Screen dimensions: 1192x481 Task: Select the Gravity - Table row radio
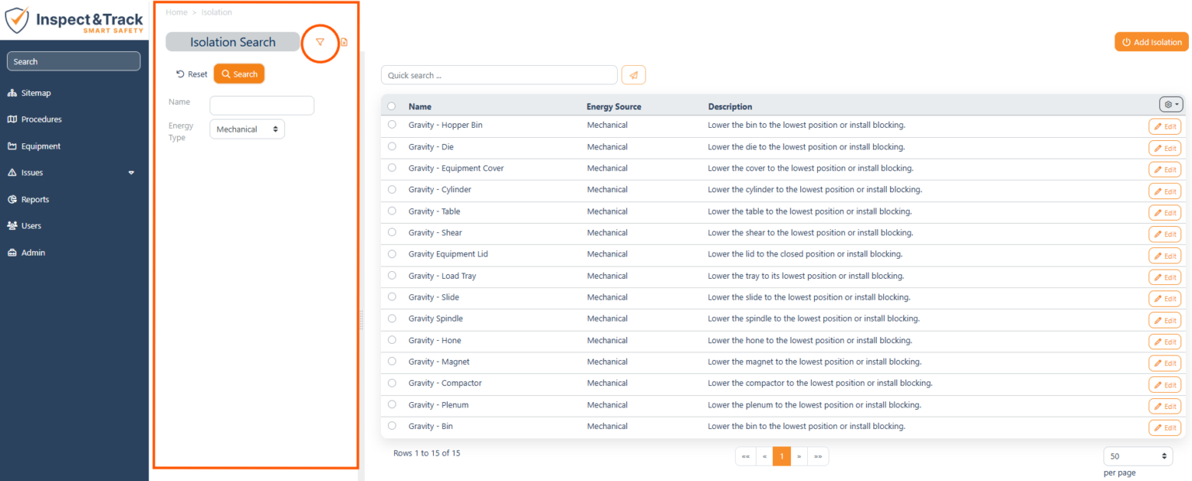392,211
